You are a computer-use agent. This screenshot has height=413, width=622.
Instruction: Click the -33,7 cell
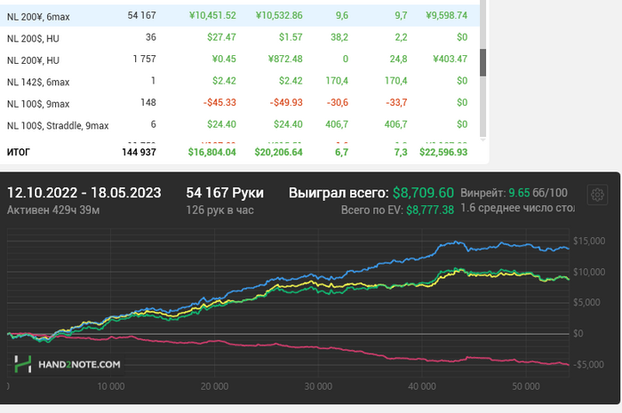396,103
